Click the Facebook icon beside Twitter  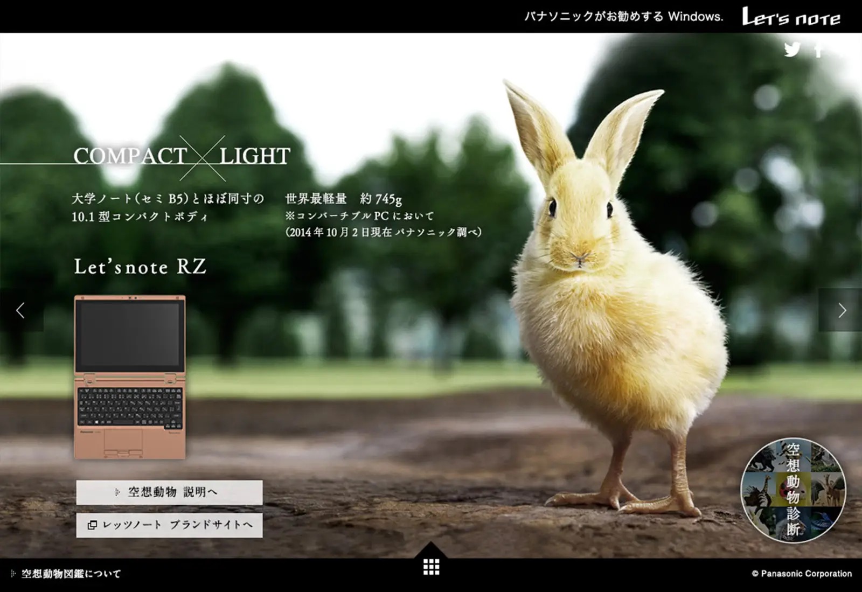pos(818,50)
